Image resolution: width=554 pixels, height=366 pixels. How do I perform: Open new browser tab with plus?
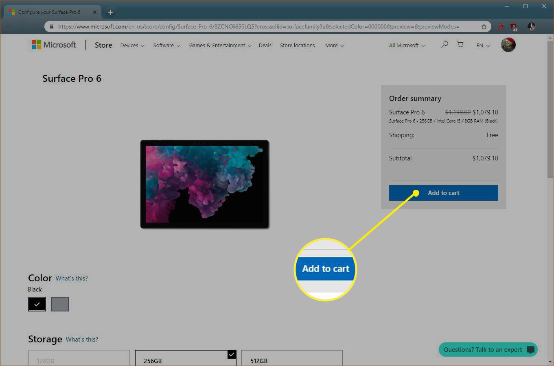click(110, 12)
